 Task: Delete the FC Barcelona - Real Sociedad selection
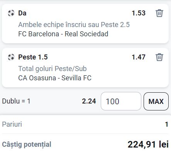coord(159,13)
